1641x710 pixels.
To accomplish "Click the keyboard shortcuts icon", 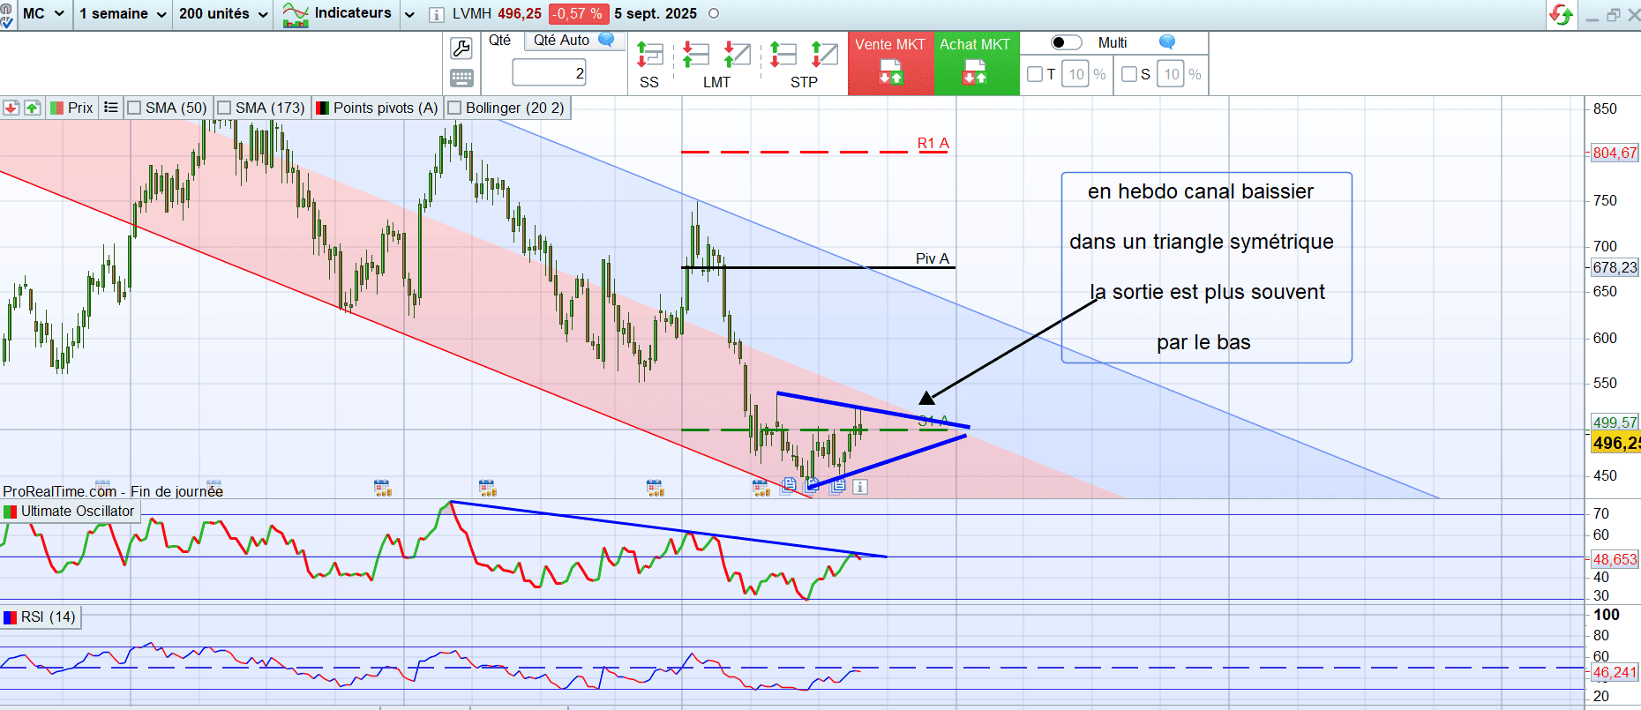I will pos(461,78).
